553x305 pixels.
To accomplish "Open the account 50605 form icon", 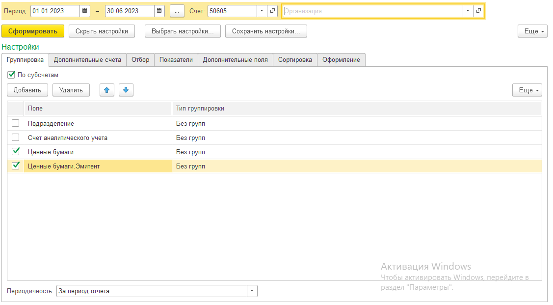I will tap(273, 11).
